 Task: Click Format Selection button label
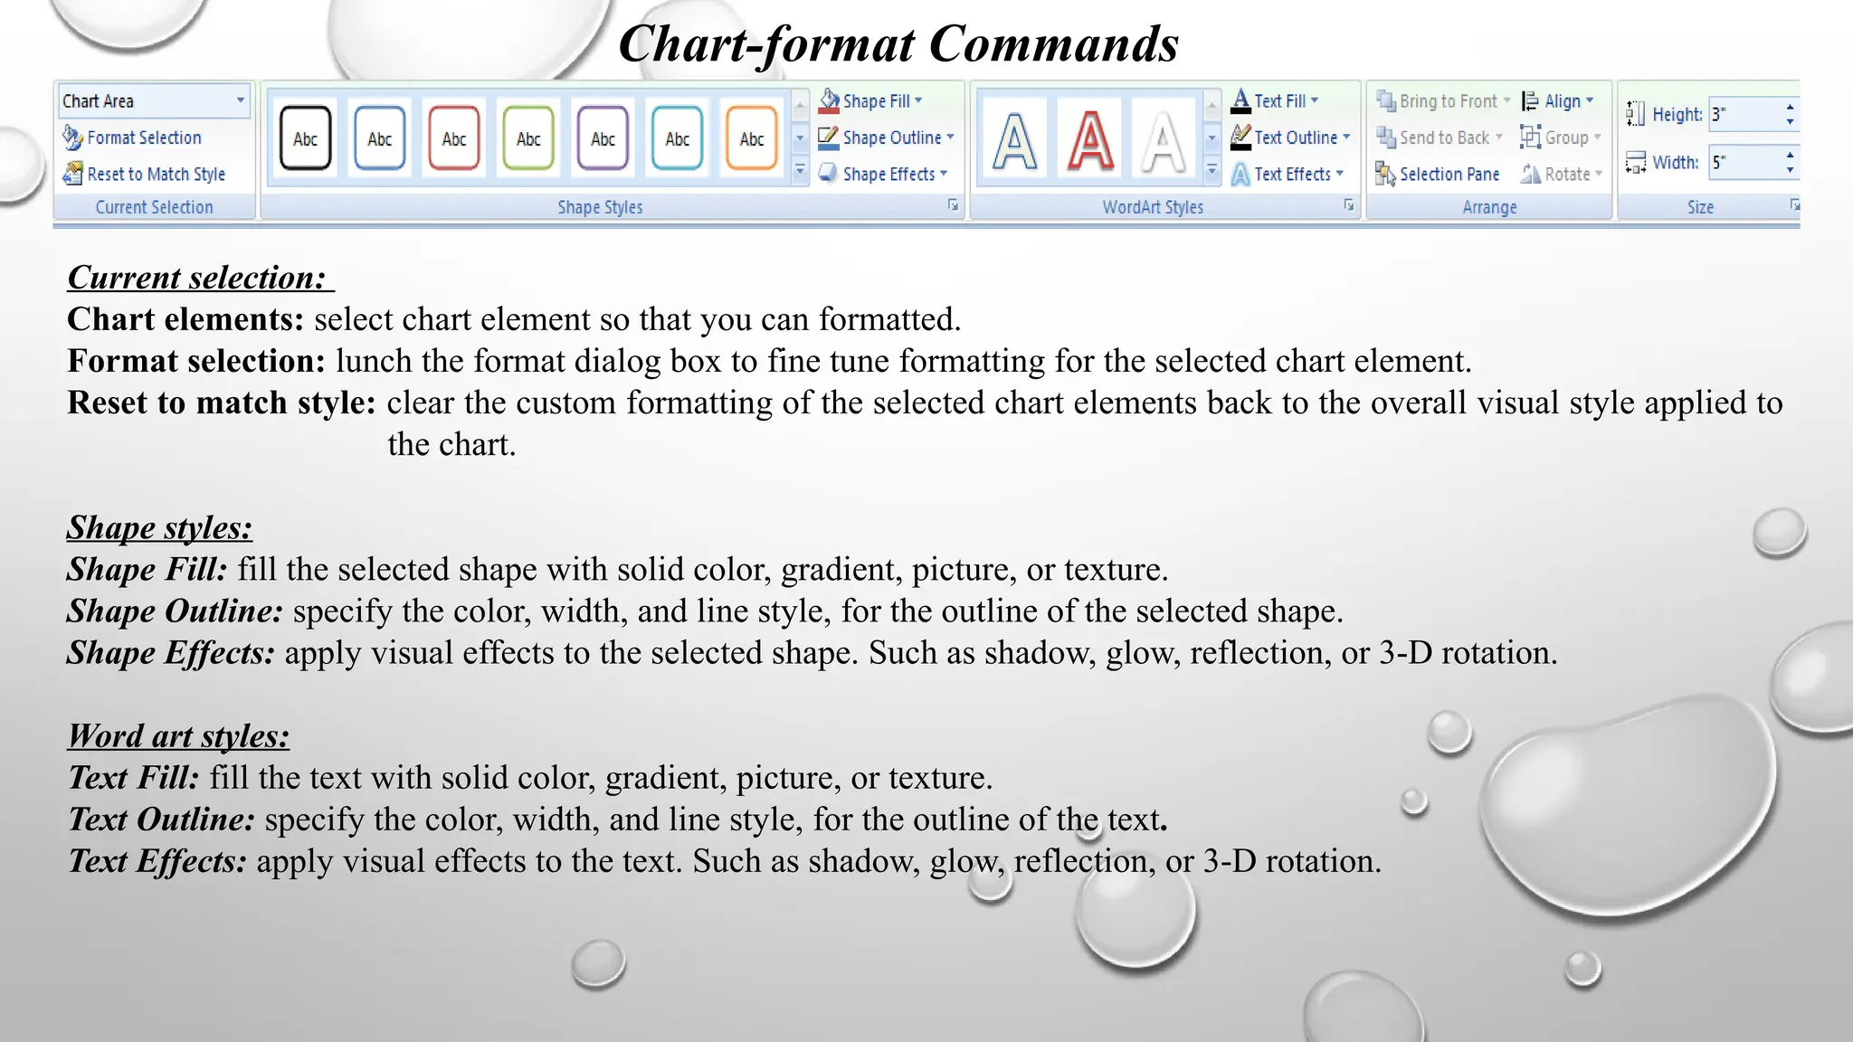[x=145, y=137]
